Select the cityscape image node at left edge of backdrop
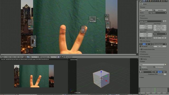Image resolution: width=169 pixels, height=95 pixels. tap(31, 25)
